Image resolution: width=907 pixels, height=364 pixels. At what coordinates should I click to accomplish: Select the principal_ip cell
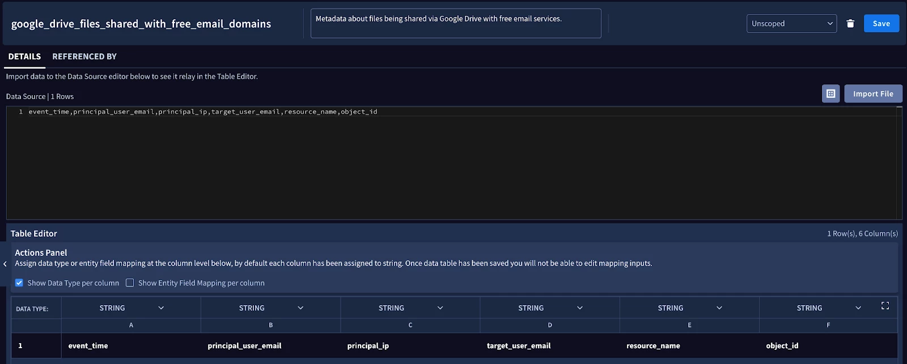(x=410, y=345)
